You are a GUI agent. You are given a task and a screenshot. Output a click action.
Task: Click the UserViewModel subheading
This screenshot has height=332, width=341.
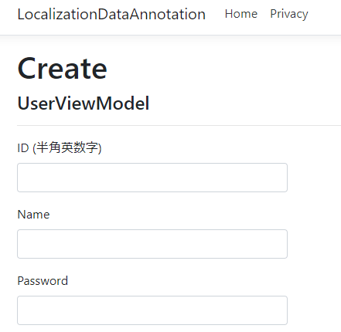pyautogui.click(x=84, y=103)
